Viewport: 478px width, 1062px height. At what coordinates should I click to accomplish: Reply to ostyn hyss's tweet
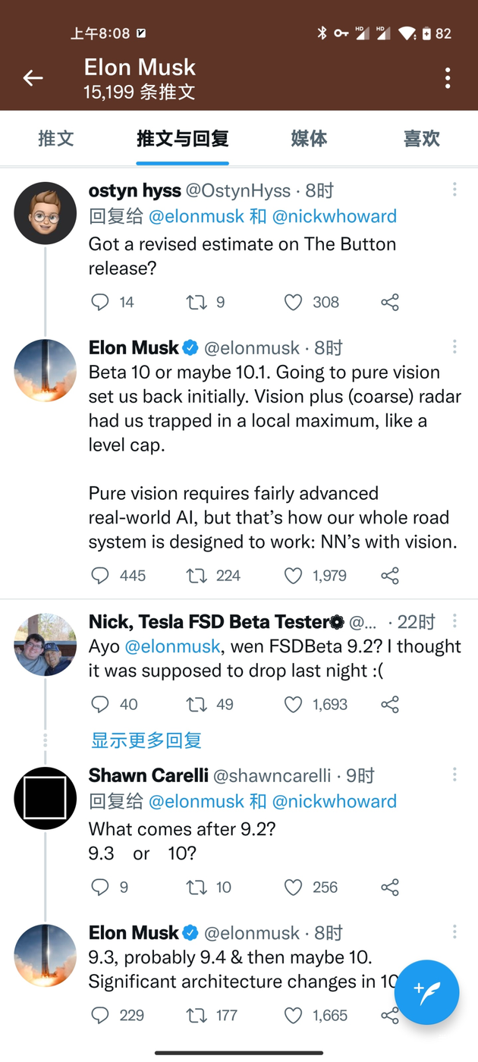100,302
